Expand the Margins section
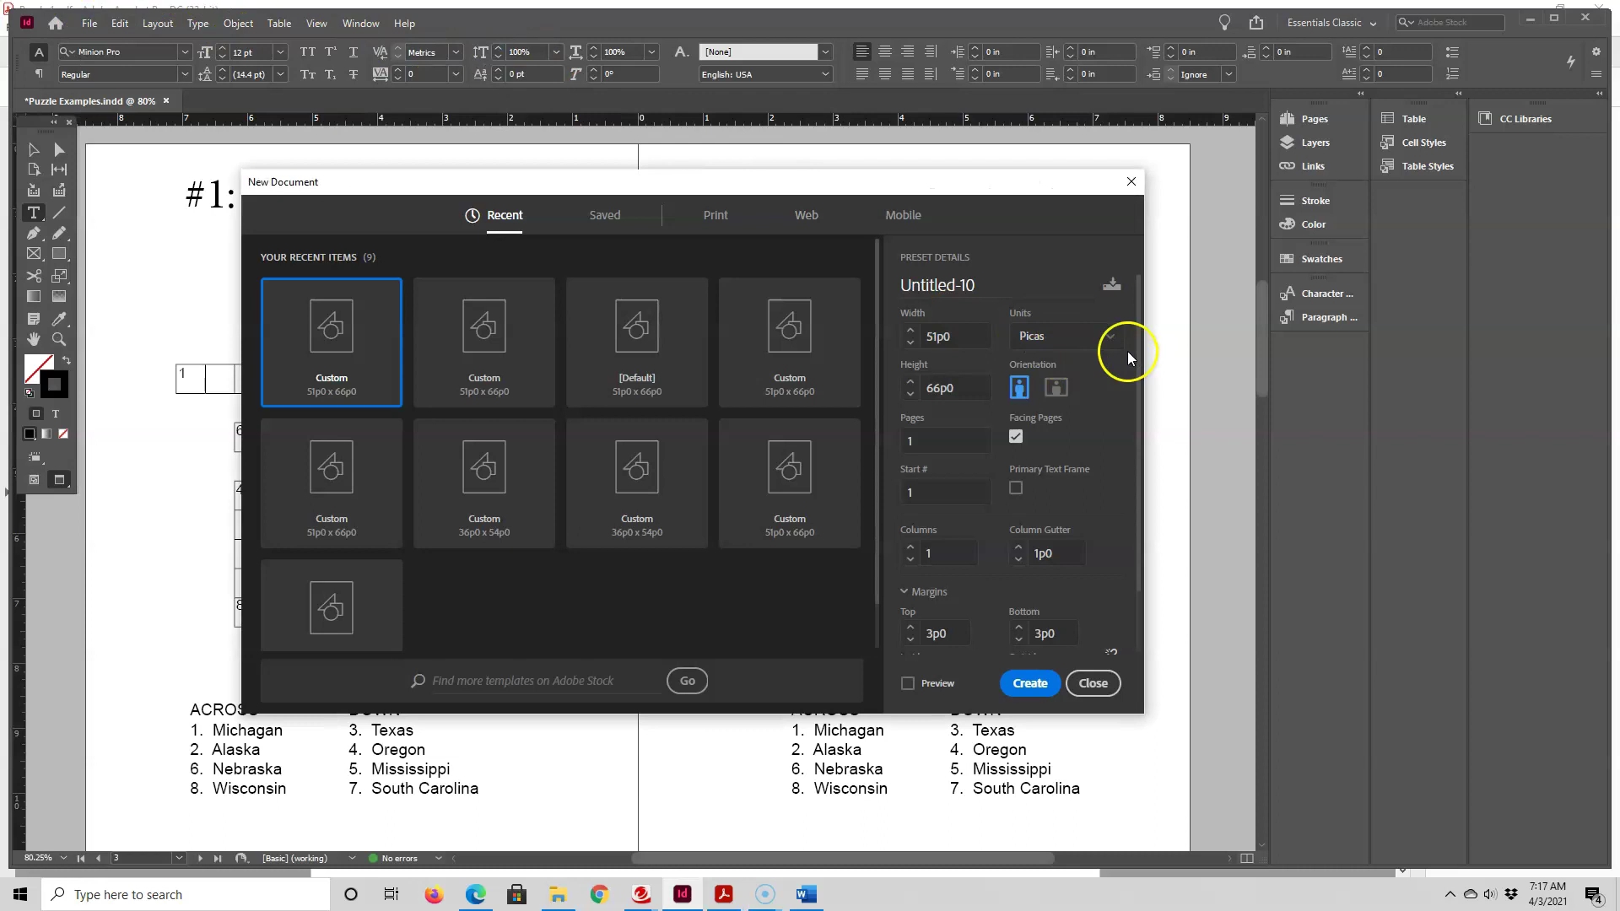Viewport: 1620px width, 911px height. pos(904,590)
